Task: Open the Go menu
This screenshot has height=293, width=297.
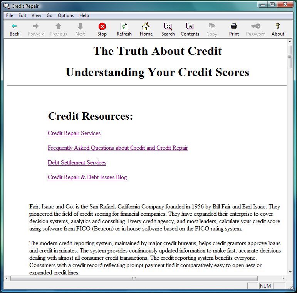Action: [x=49, y=15]
